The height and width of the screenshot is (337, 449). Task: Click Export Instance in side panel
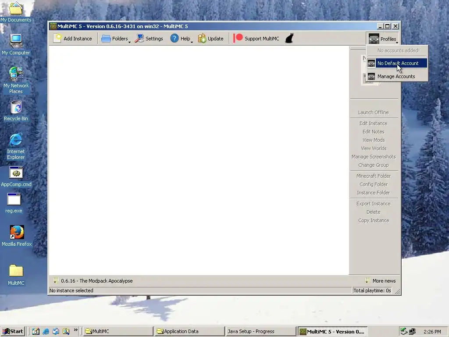(374, 204)
